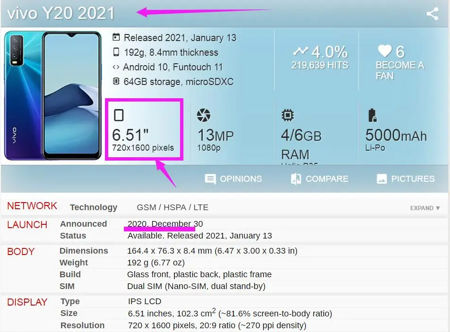Image resolution: width=450 pixels, height=332 pixels.
Task: Click the Build spec label
Action: point(70,274)
